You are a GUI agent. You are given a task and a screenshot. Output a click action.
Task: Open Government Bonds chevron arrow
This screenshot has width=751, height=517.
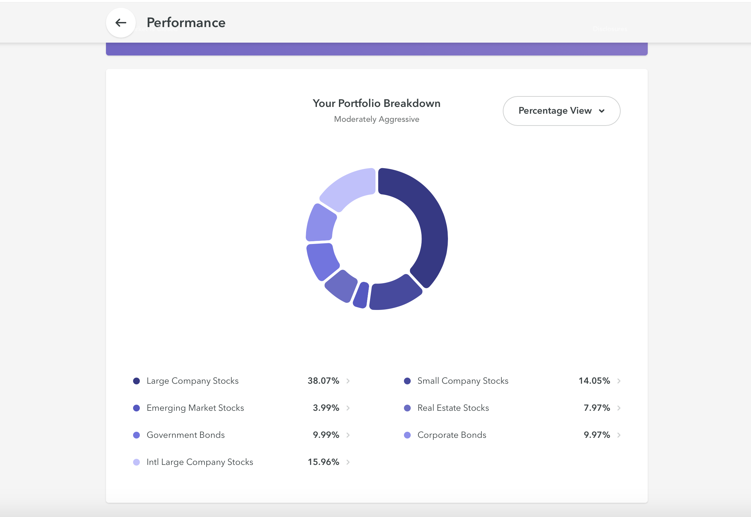pos(348,435)
